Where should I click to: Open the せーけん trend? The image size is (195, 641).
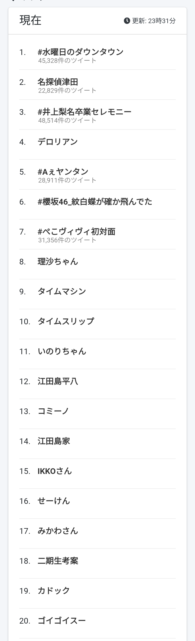(x=54, y=501)
